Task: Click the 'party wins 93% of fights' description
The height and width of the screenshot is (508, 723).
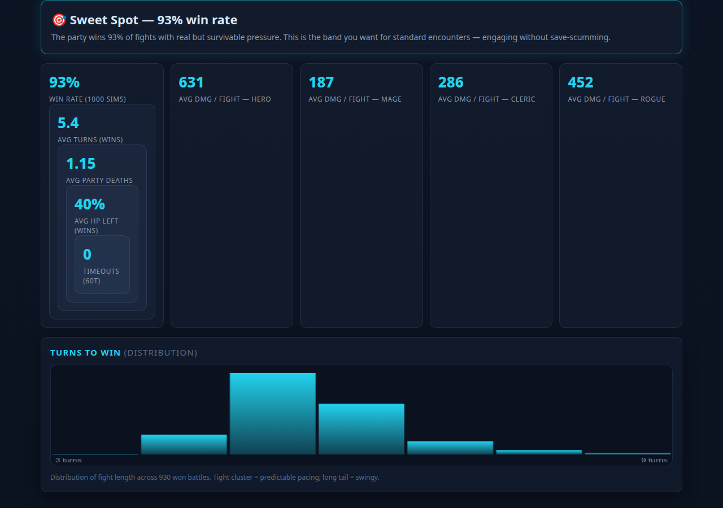Action: pos(331,37)
